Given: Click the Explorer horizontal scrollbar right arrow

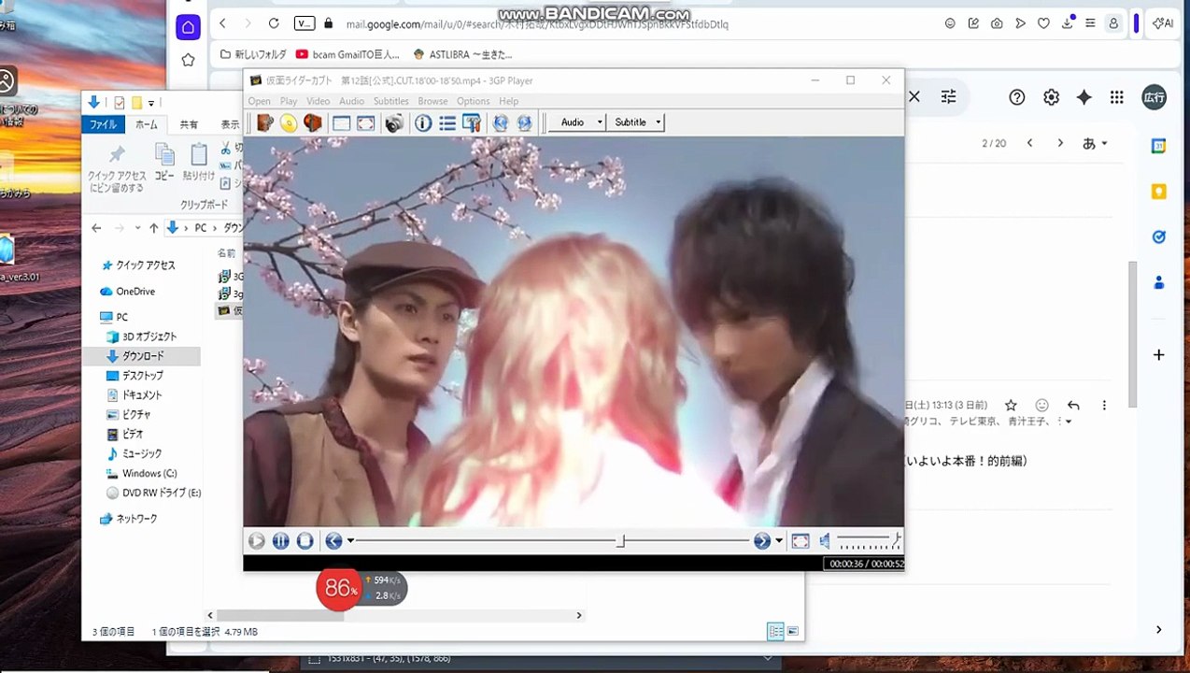Looking at the screenshot, I should click(x=579, y=615).
